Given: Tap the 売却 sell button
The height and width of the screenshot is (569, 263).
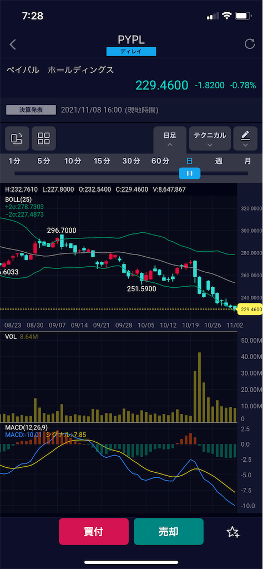Looking at the screenshot, I should point(169,532).
